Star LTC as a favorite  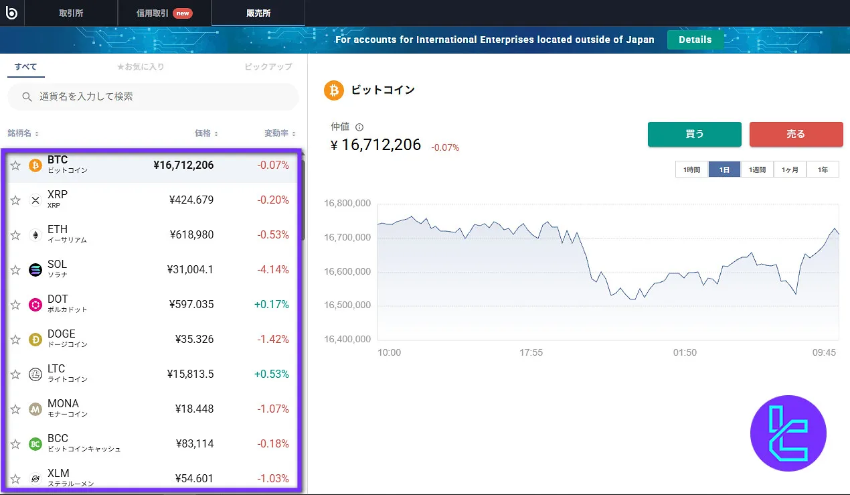point(15,374)
